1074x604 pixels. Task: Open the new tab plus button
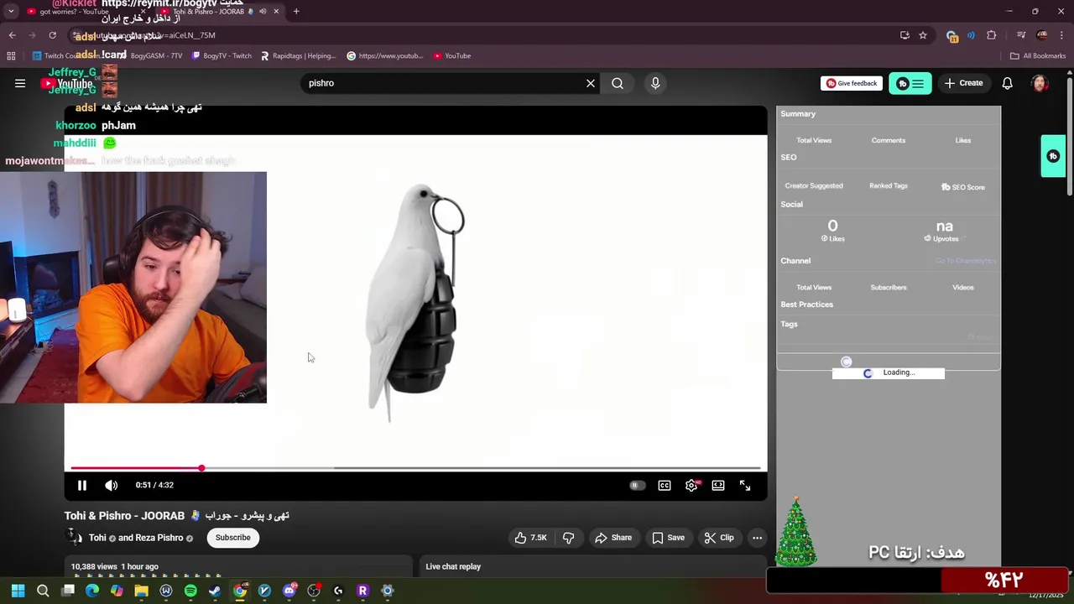click(296, 12)
